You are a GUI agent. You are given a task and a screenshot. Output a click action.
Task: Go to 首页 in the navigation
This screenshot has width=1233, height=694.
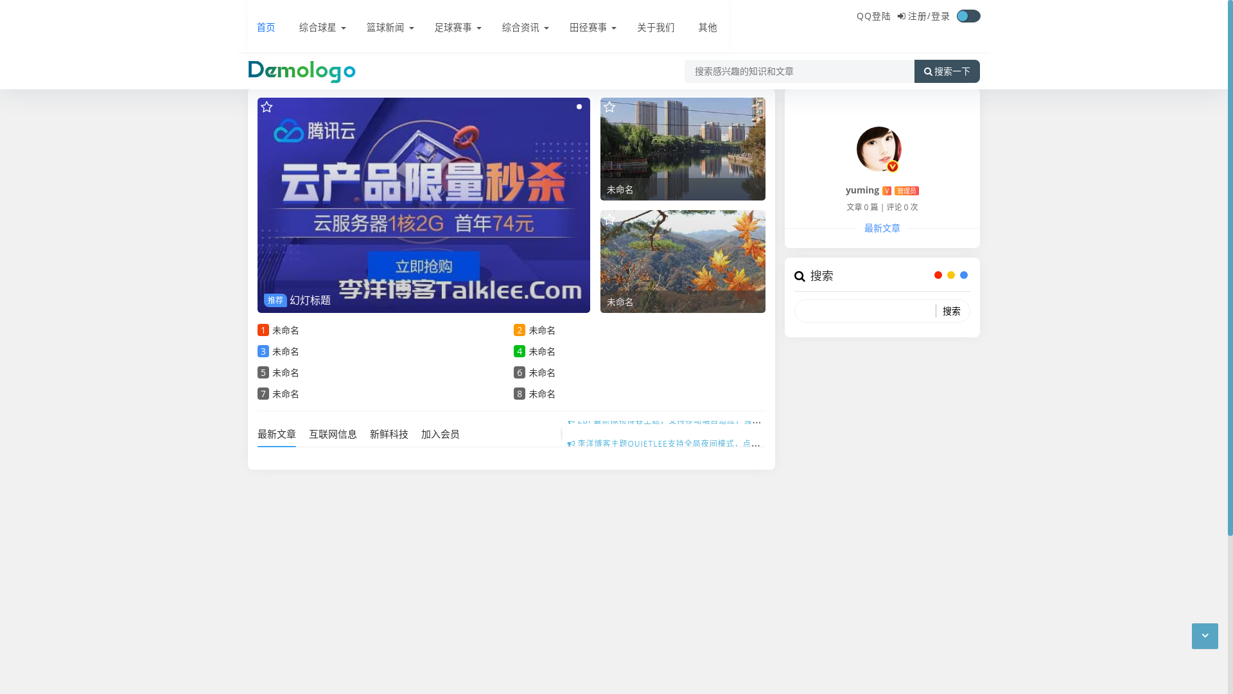[x=266, y=28]
